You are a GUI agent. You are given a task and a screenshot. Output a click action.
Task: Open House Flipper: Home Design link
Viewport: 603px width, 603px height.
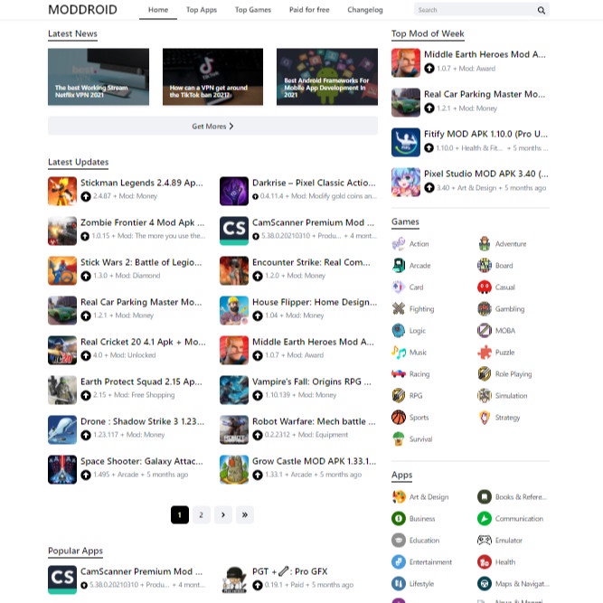[314, 302]
